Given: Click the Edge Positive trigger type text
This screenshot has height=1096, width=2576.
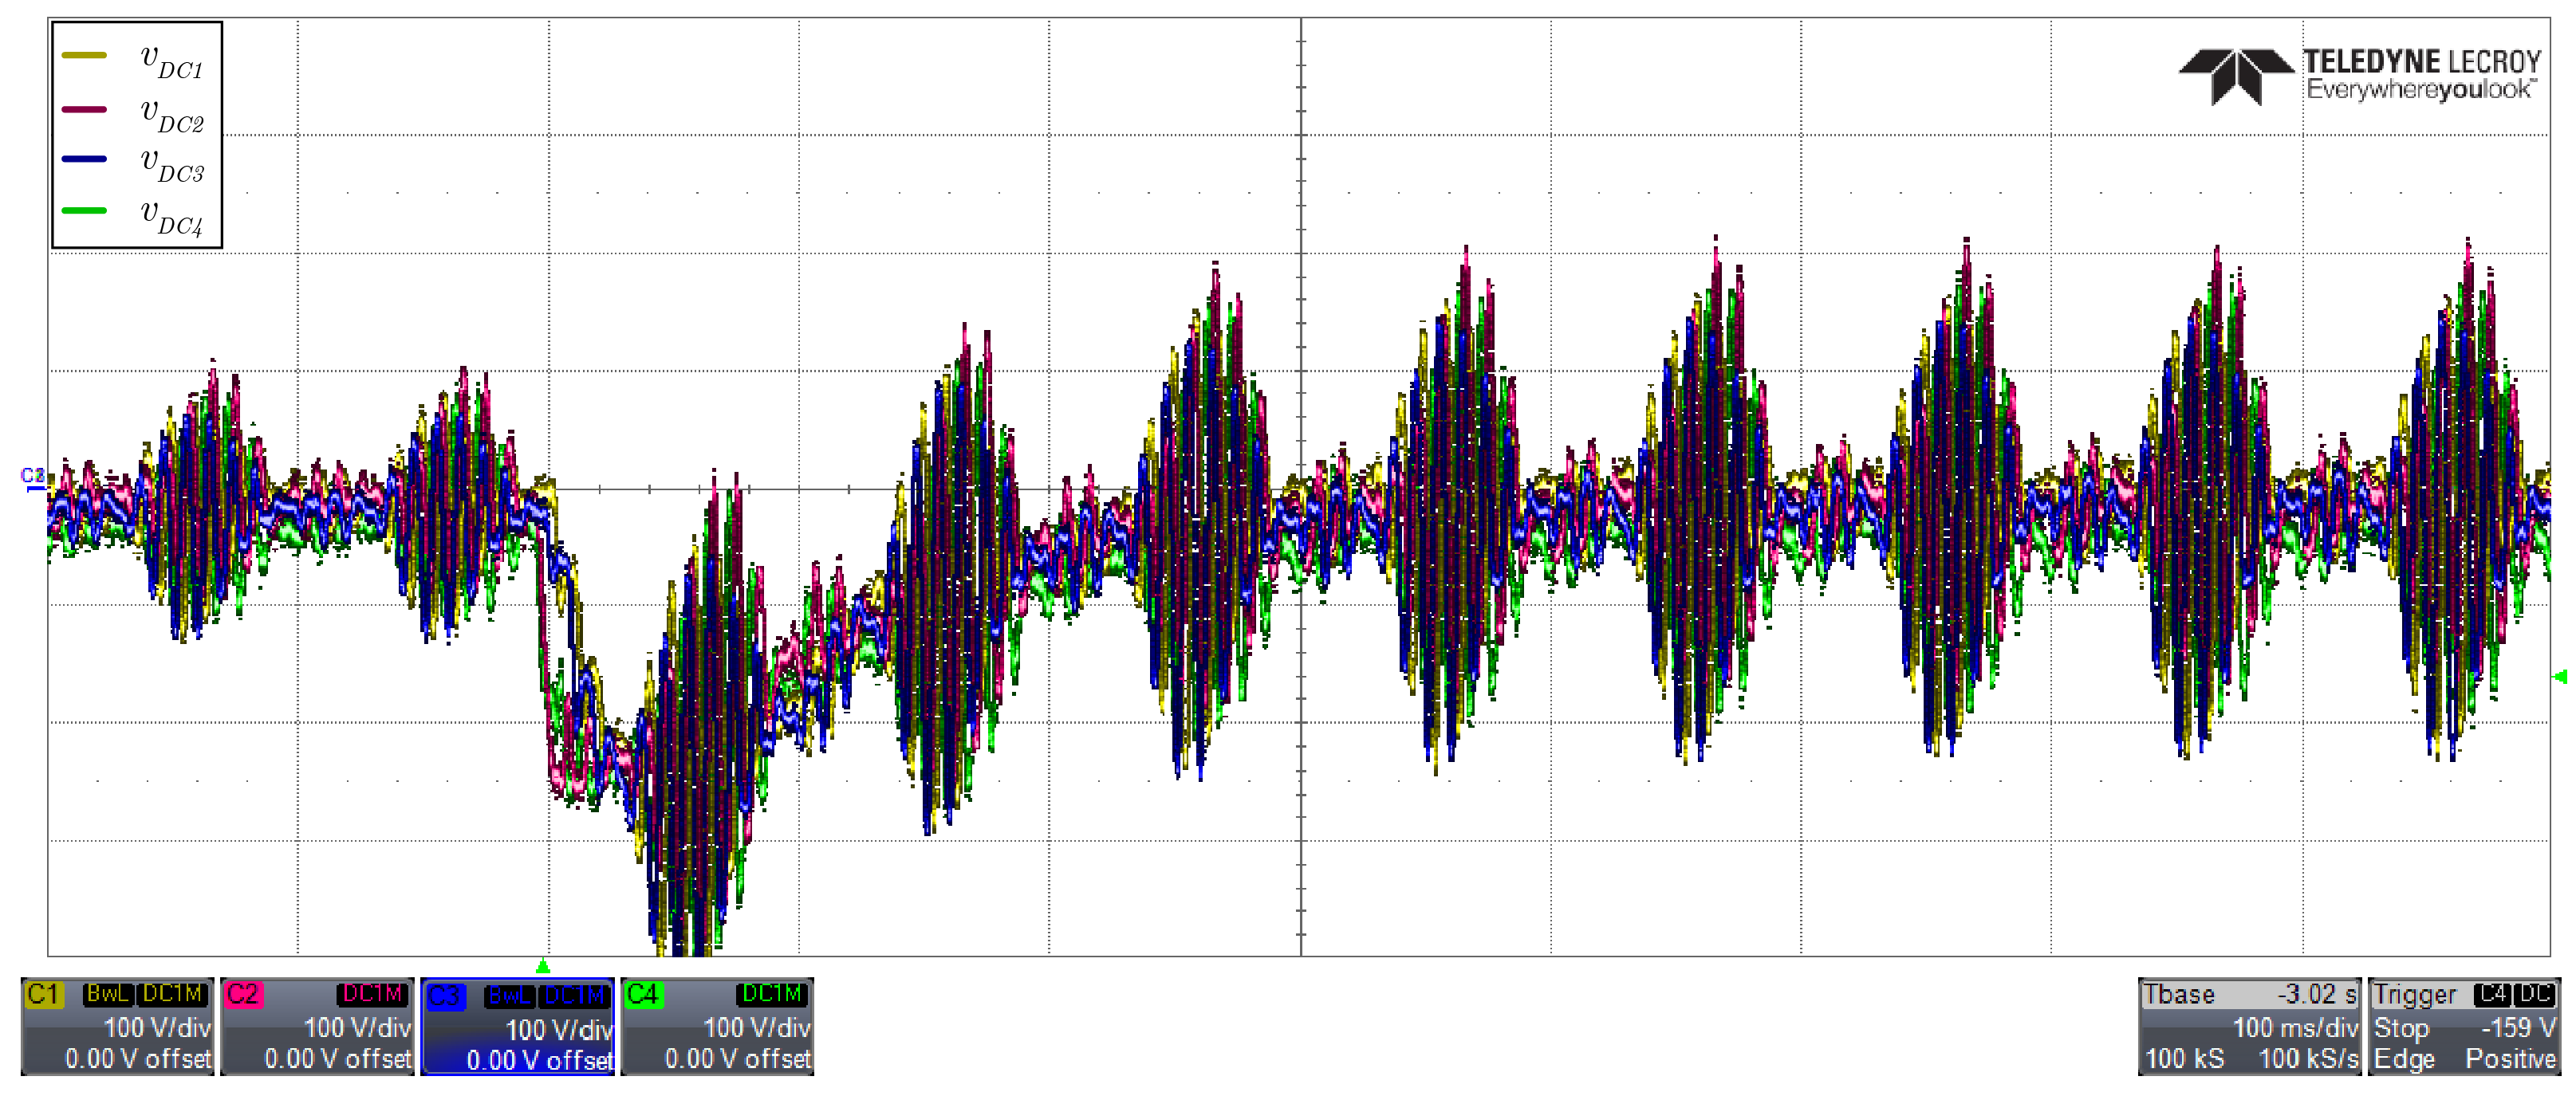Looking at the screenshot, I should tap(2464, 1059).
